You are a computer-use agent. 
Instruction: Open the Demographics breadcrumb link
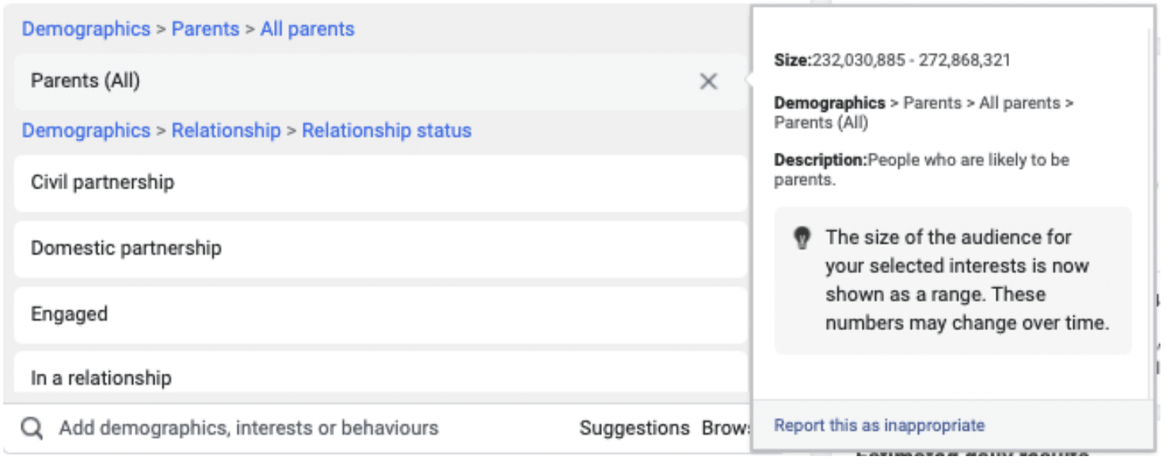pyautogui.click(x=86, y=29)
